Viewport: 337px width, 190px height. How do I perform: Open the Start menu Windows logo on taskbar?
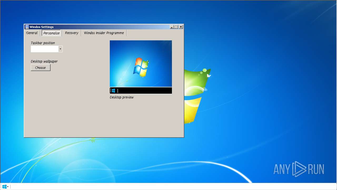click(4, 187)
